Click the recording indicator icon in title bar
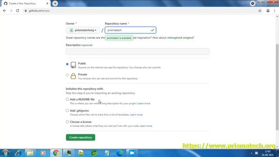279x157 pixels. (252, 3)
